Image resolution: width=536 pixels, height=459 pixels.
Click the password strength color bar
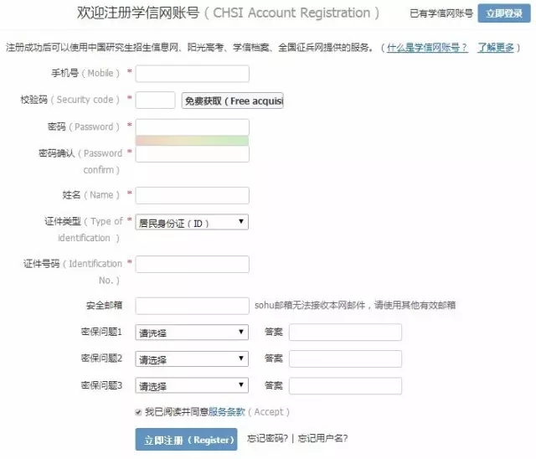tap(192, 140)
